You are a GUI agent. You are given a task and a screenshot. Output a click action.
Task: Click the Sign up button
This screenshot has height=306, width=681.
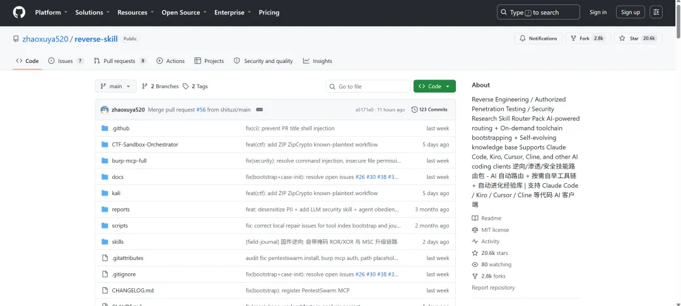pyautogui.click(x=630, y=12)
